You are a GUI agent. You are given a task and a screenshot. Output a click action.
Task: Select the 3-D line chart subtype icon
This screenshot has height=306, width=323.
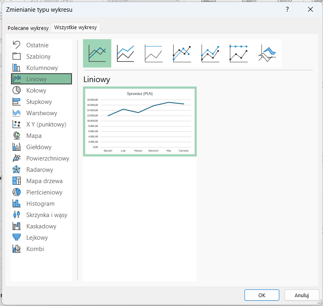267,53
